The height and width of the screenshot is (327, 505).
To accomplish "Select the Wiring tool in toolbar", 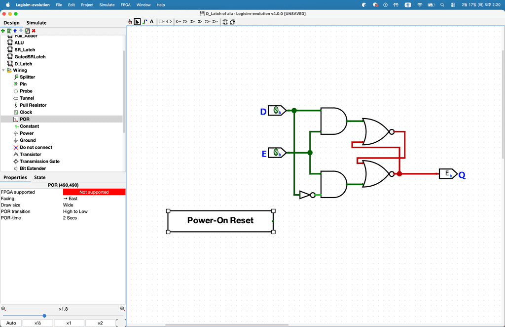I will [144, 22].
